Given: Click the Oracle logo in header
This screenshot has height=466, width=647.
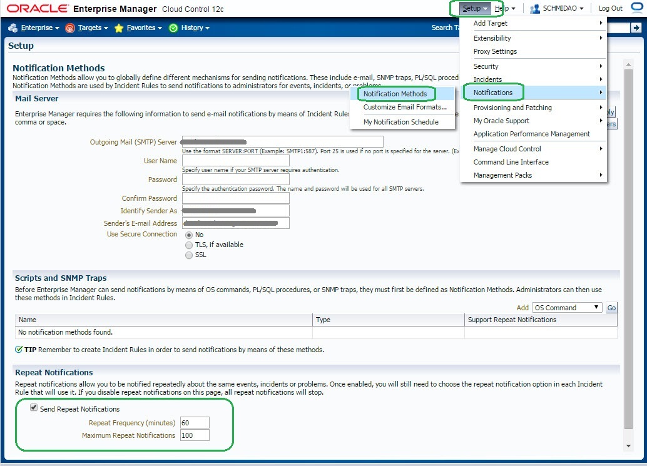Looking at the screenshot, I should point(38,9).
